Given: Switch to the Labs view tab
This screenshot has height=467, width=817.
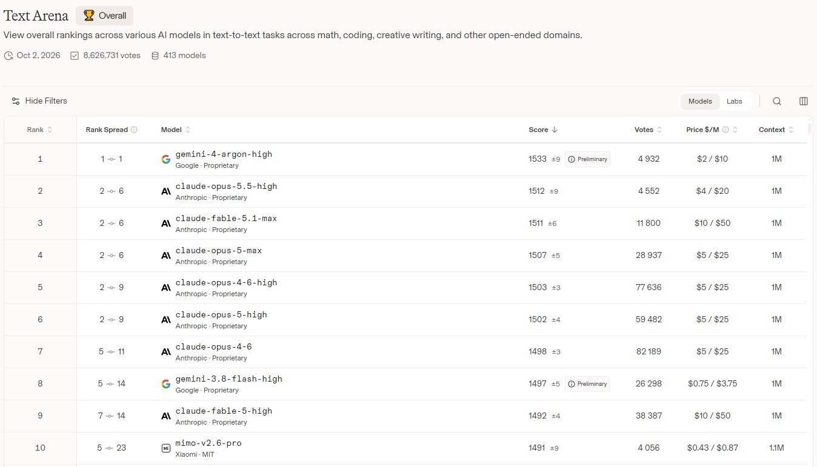Looking at the screenshot, I should [x=735, y=101].
